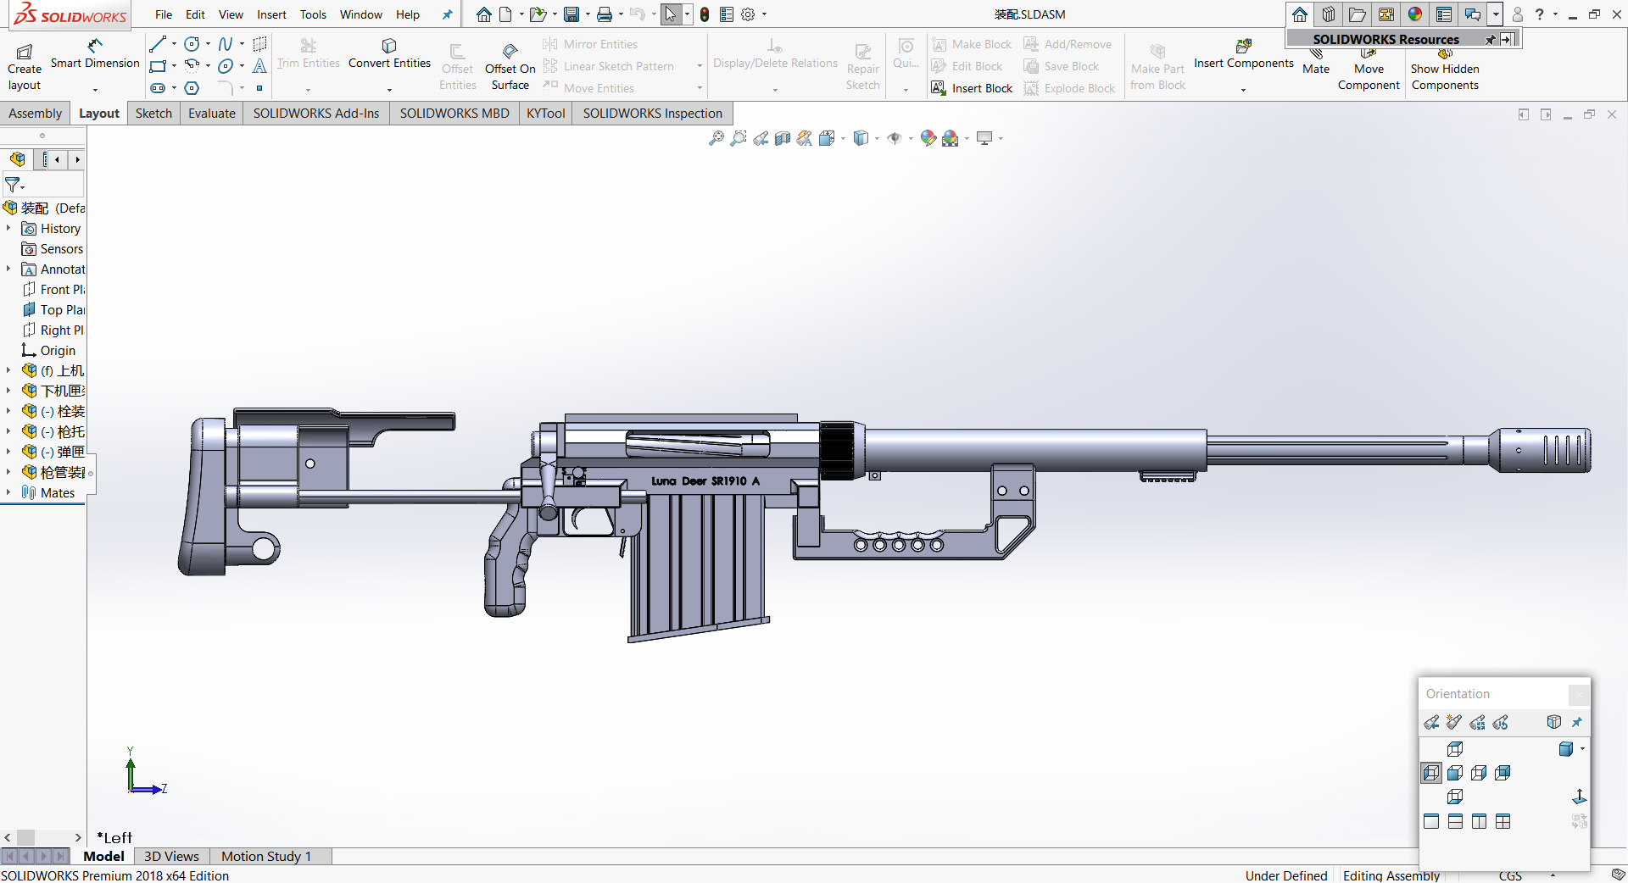Click the Move Component button
The image size is (1628, 883).
[1369, 71]
